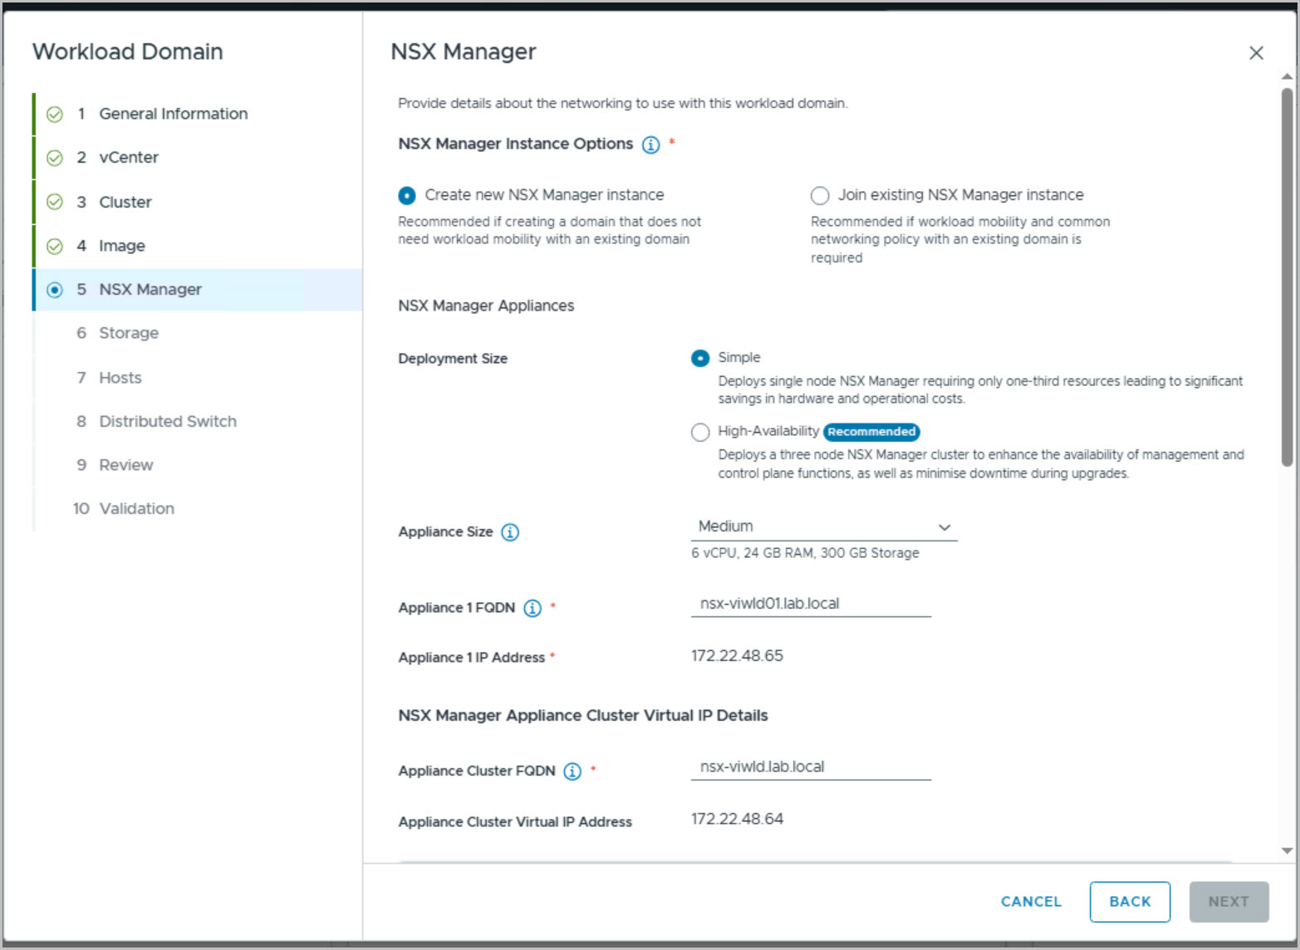Image resolution: width=1300 pixels, height=950 pixels.
Task: Click the Workload Domain wizard title
Action: click(127, 51)
